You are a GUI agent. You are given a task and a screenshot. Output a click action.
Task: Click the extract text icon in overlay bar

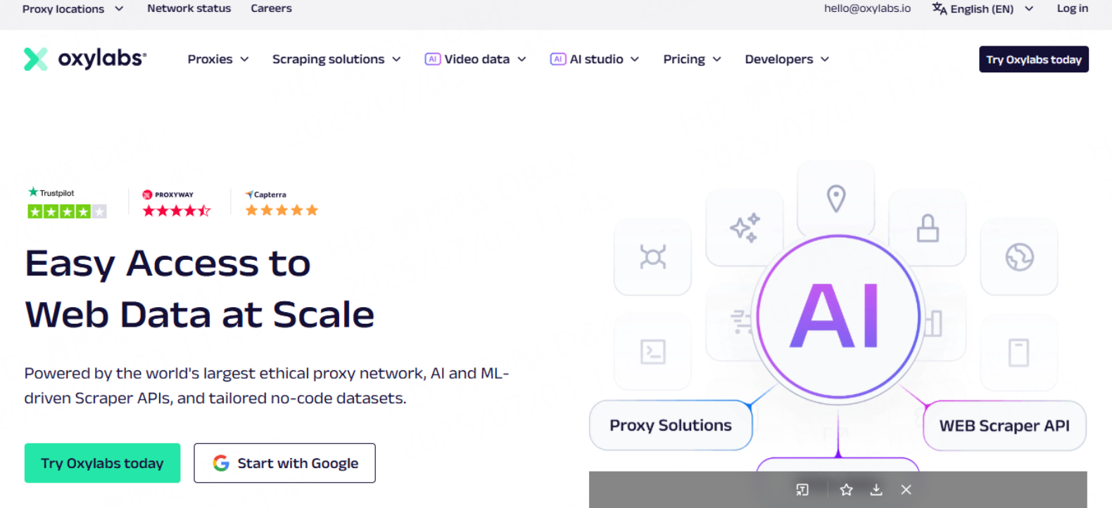802,490
